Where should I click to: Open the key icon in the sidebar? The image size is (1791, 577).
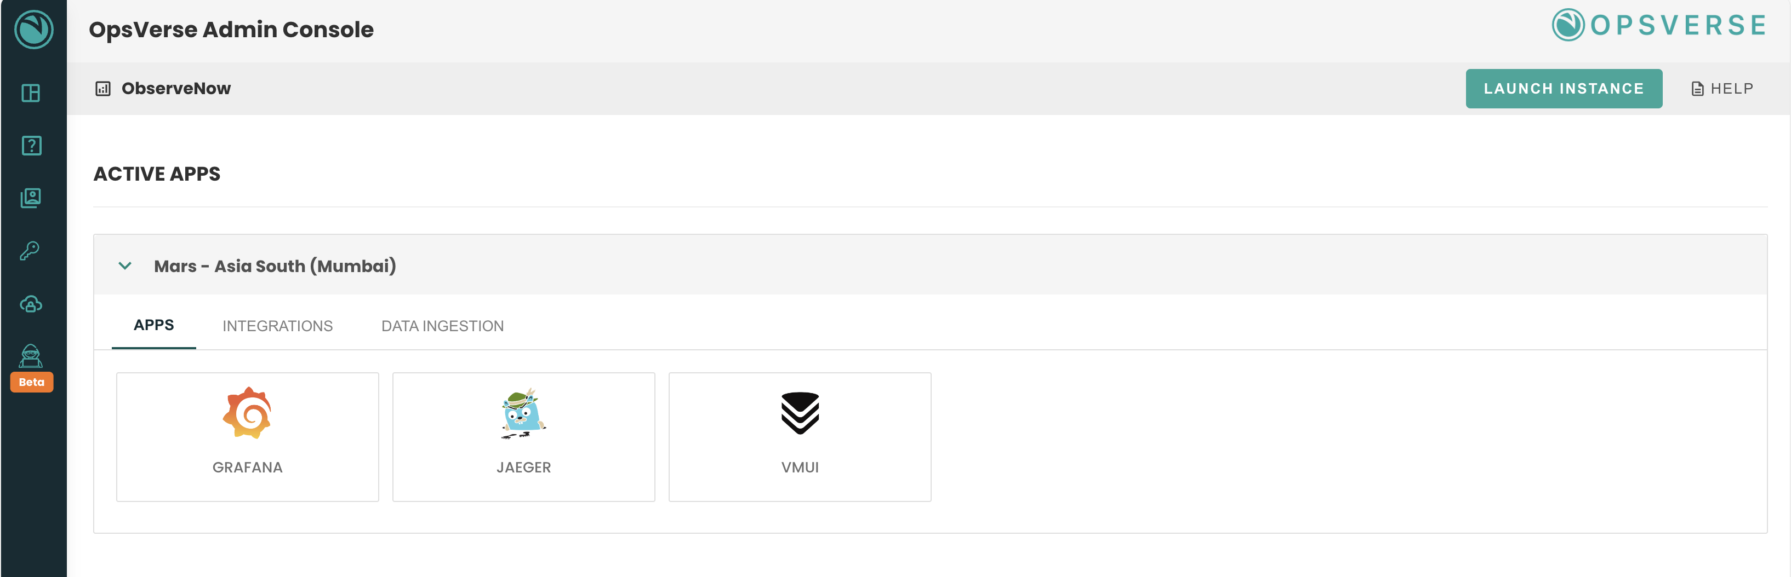tap(30, 251)
